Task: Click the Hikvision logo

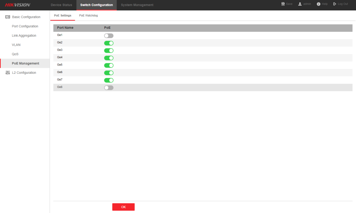Action: 17,5
